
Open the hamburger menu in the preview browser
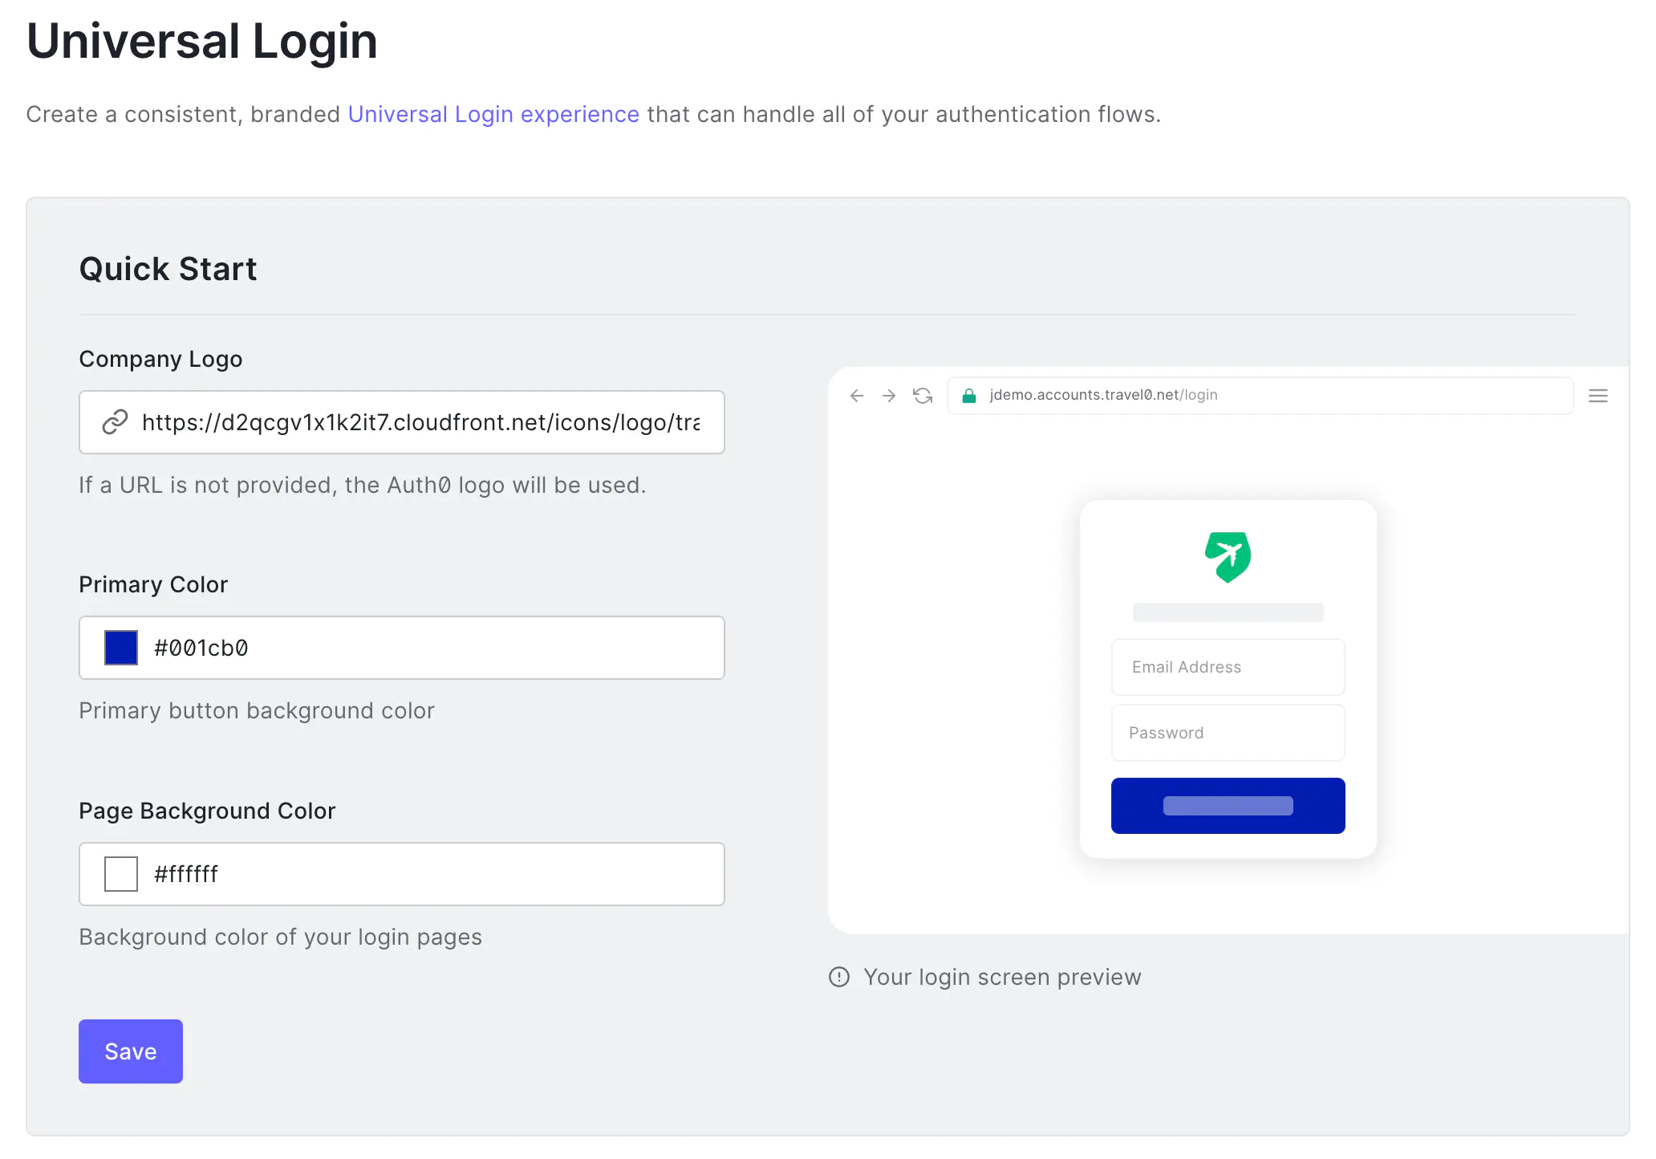[1598, 395]
